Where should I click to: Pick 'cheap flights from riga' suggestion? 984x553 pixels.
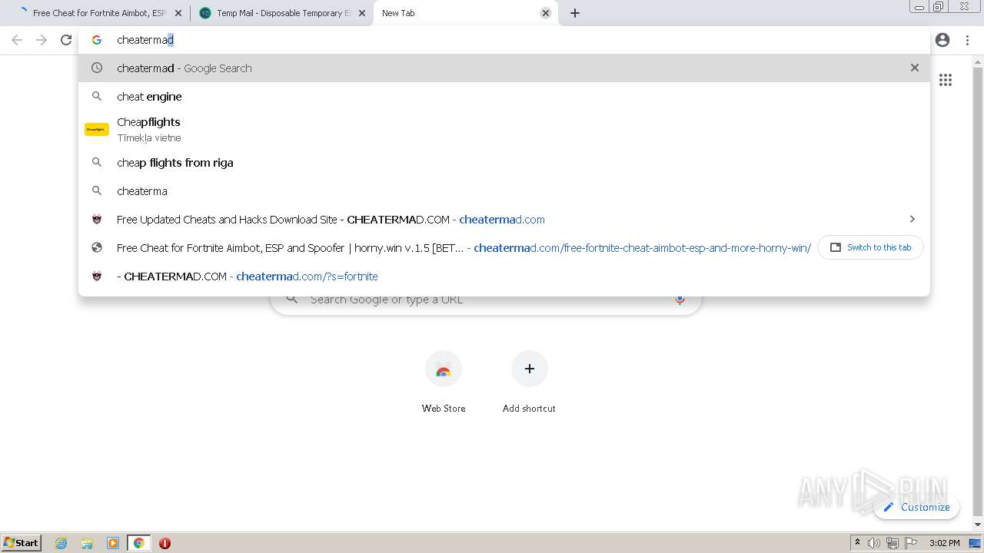pyautogui.click(x=504, y=162)
